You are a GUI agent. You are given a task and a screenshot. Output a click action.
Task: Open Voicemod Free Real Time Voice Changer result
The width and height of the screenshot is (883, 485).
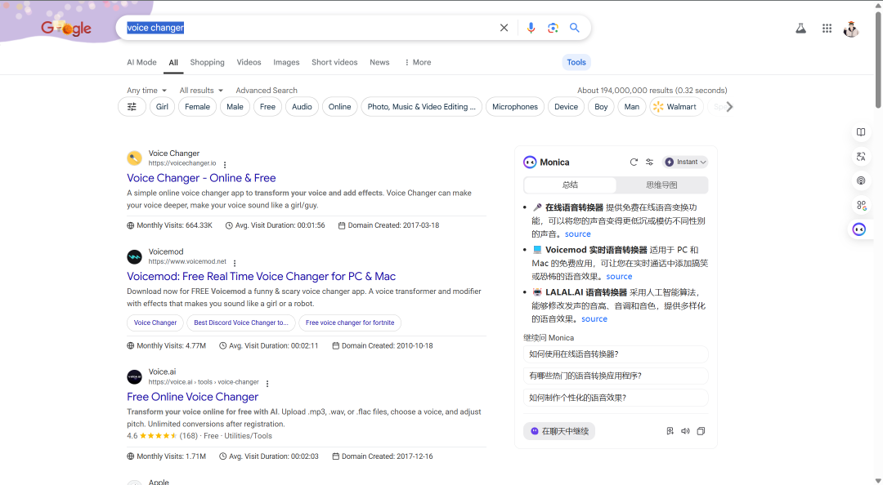point(262,276)
